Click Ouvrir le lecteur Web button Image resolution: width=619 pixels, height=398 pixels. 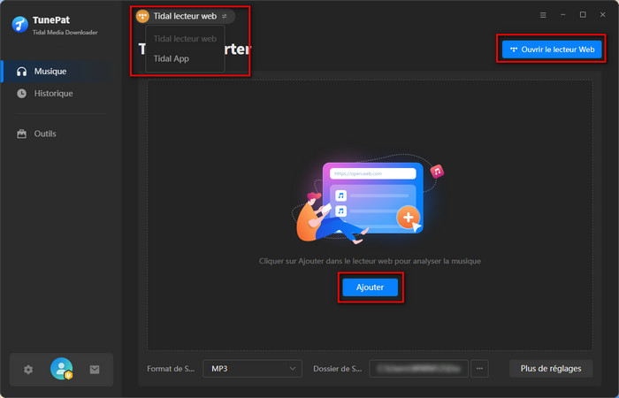click(552, 50)
